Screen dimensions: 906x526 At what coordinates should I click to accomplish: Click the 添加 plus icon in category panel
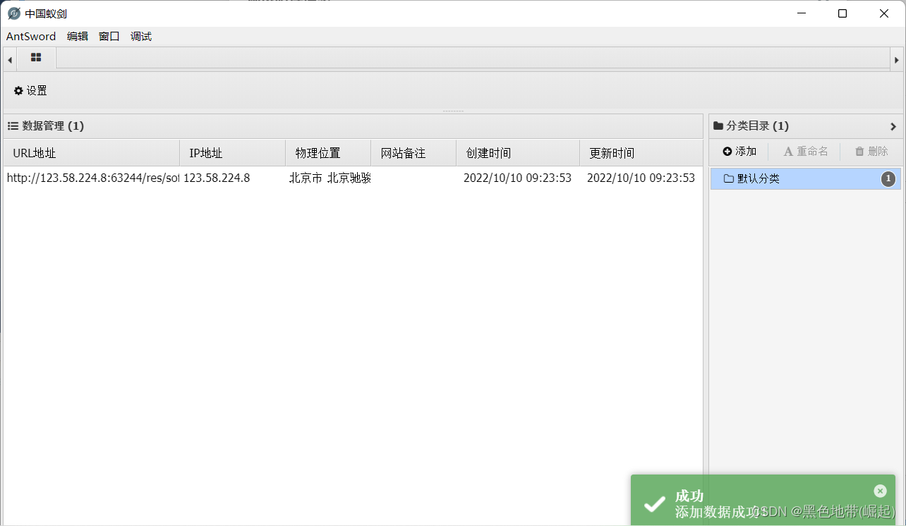point(726,150)
